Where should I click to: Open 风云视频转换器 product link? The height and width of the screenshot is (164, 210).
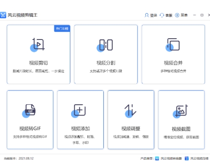pyautogui.click(x=171, y=158)
